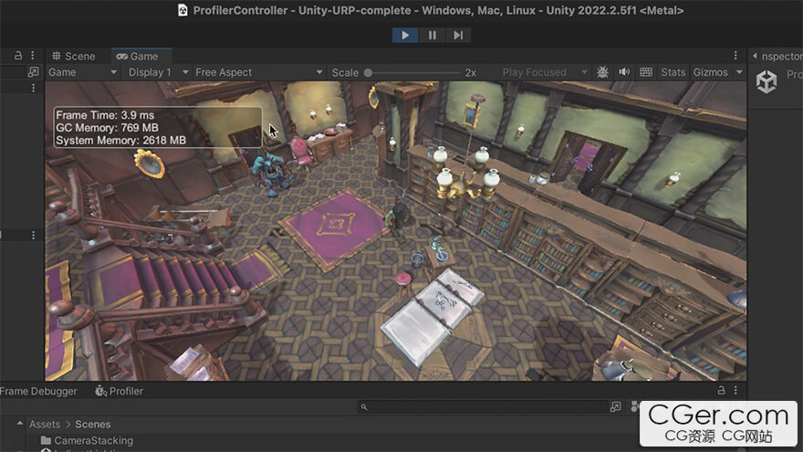Click the Project search field

[483, 407]
